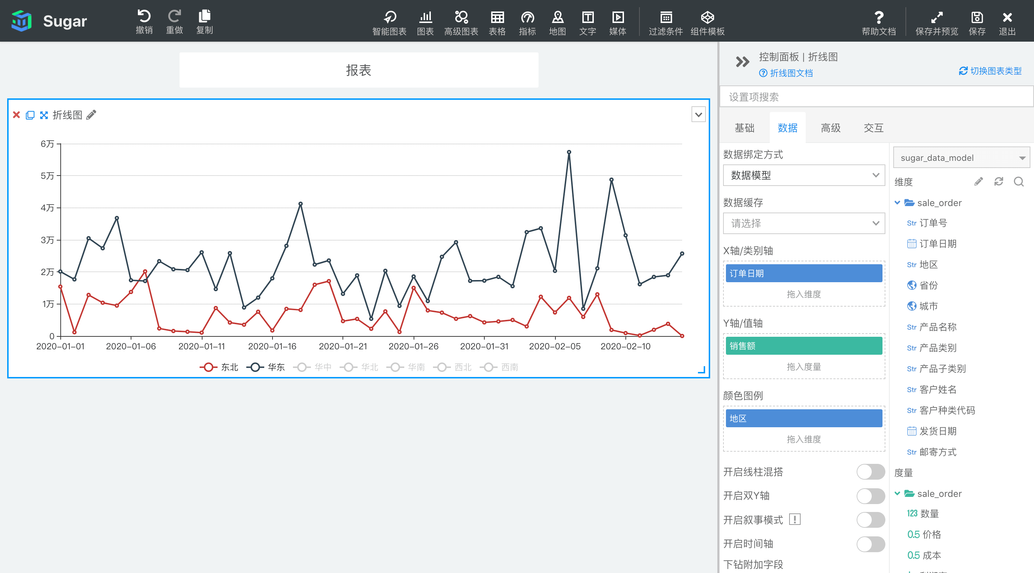The height and width of the screenshot is (573, 1034).
Task: Click the fullscreen expand icon beside 折线图
Action: 44,115
